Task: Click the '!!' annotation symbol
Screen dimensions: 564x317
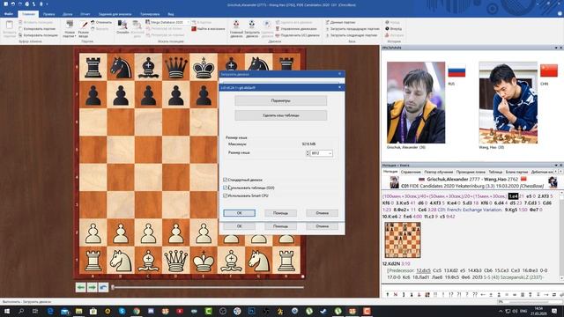Action: [435, 295]
